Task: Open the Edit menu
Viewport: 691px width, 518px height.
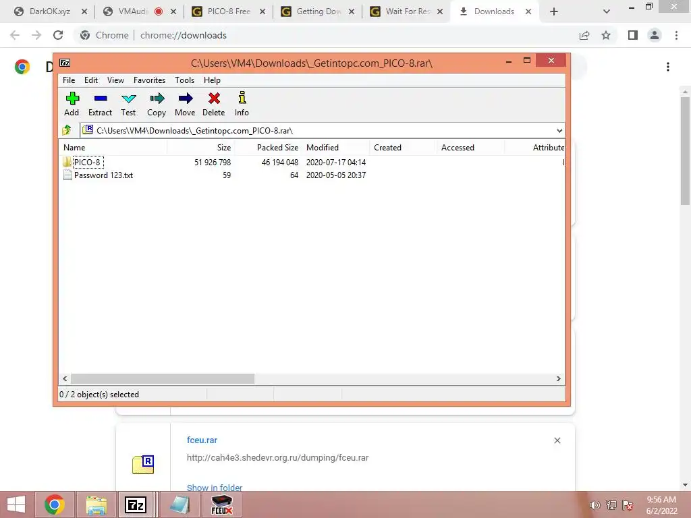Action: point(91,80)
